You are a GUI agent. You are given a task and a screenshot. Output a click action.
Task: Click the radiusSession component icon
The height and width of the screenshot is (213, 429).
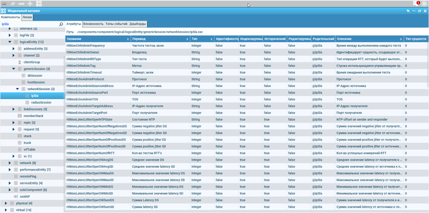27,102
